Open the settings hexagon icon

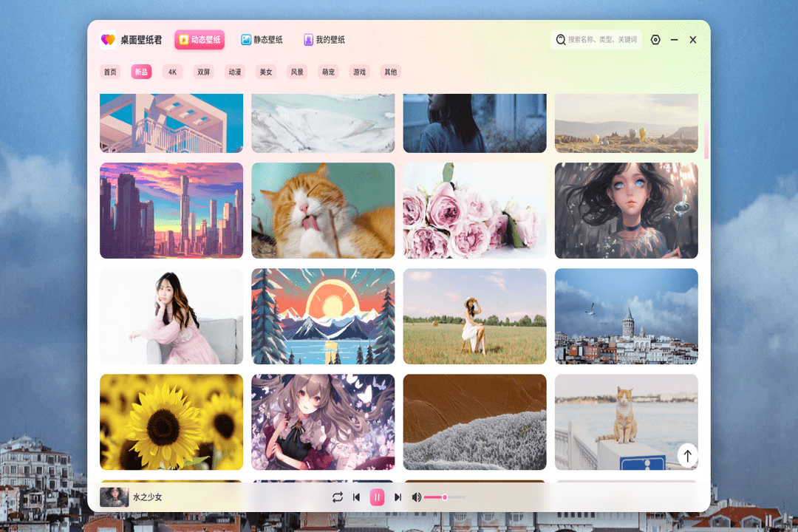pos(655,40)
